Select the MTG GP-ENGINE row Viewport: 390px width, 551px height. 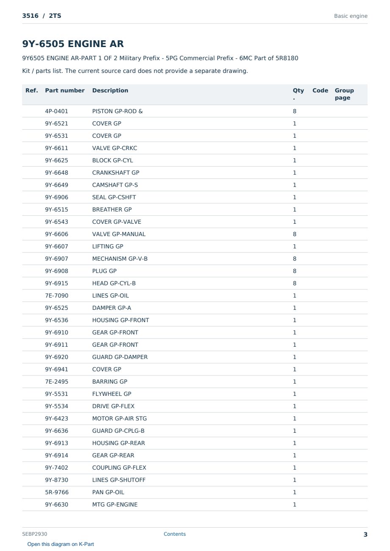coord(195,505)
